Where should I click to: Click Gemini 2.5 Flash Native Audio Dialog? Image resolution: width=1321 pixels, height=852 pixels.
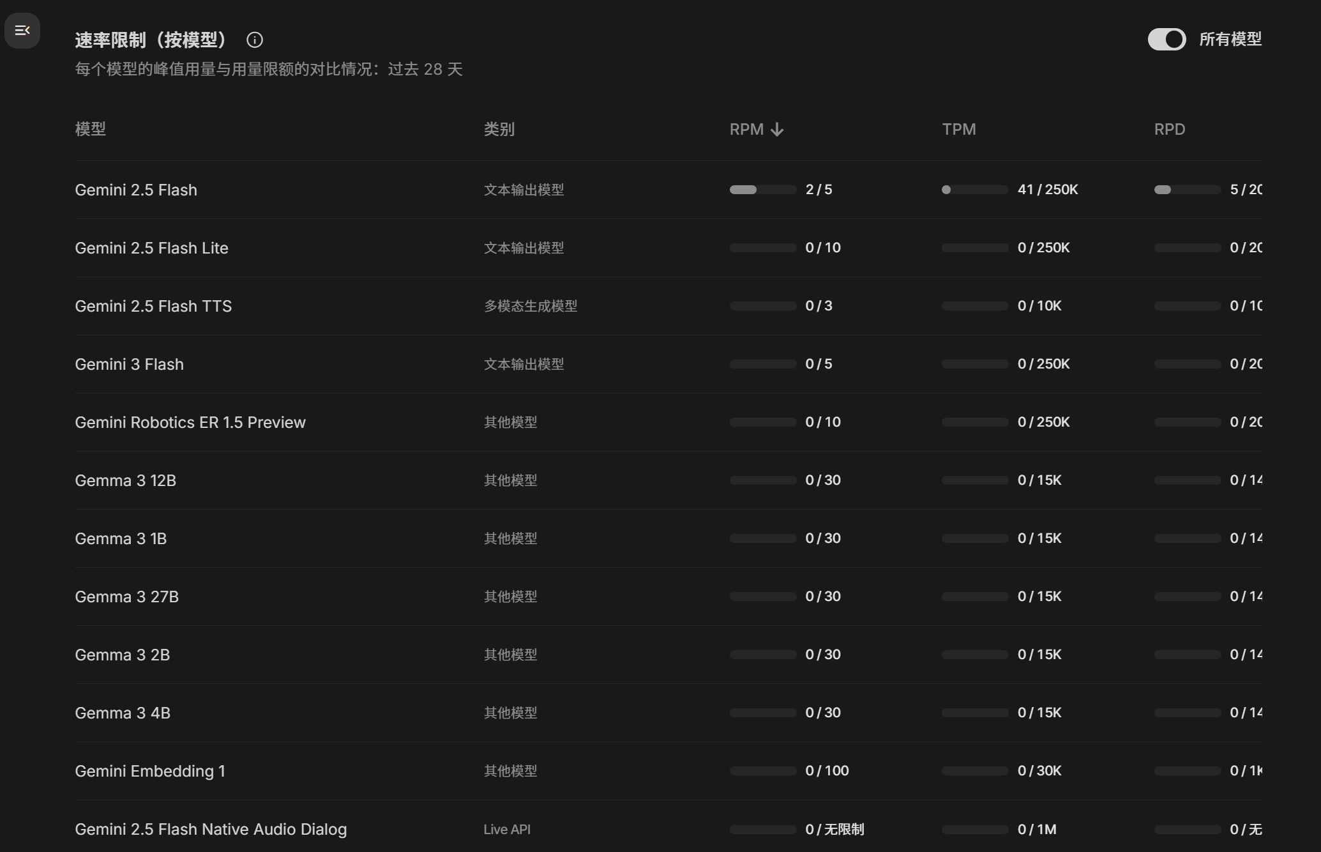click(211, 829)
